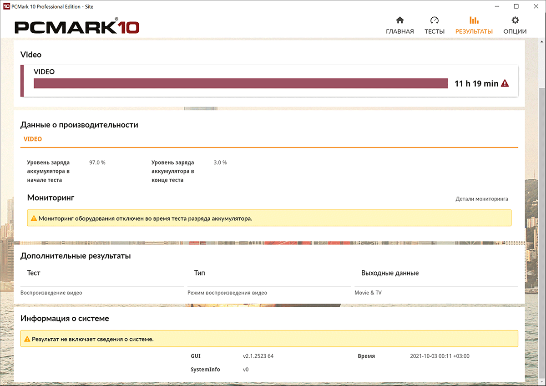This screenshot has height=386, width=546.
Task: Click the monitoring disabled yellow notice
Action: [x=269, y=218]
